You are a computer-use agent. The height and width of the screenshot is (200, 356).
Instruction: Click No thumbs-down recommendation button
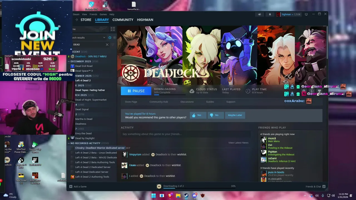click(216, 115)
